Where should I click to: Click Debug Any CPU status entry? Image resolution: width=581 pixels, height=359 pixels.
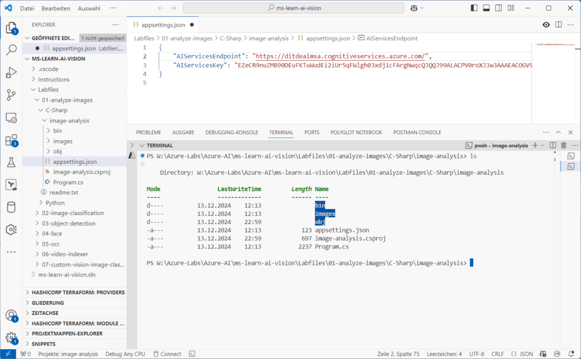(x=125, y=354)
